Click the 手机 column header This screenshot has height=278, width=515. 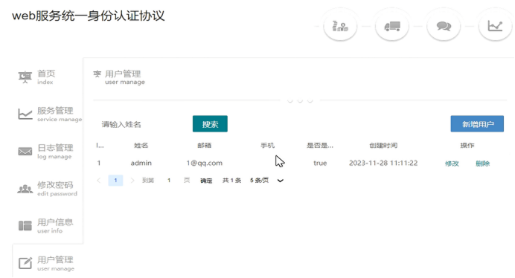[267, 146]
